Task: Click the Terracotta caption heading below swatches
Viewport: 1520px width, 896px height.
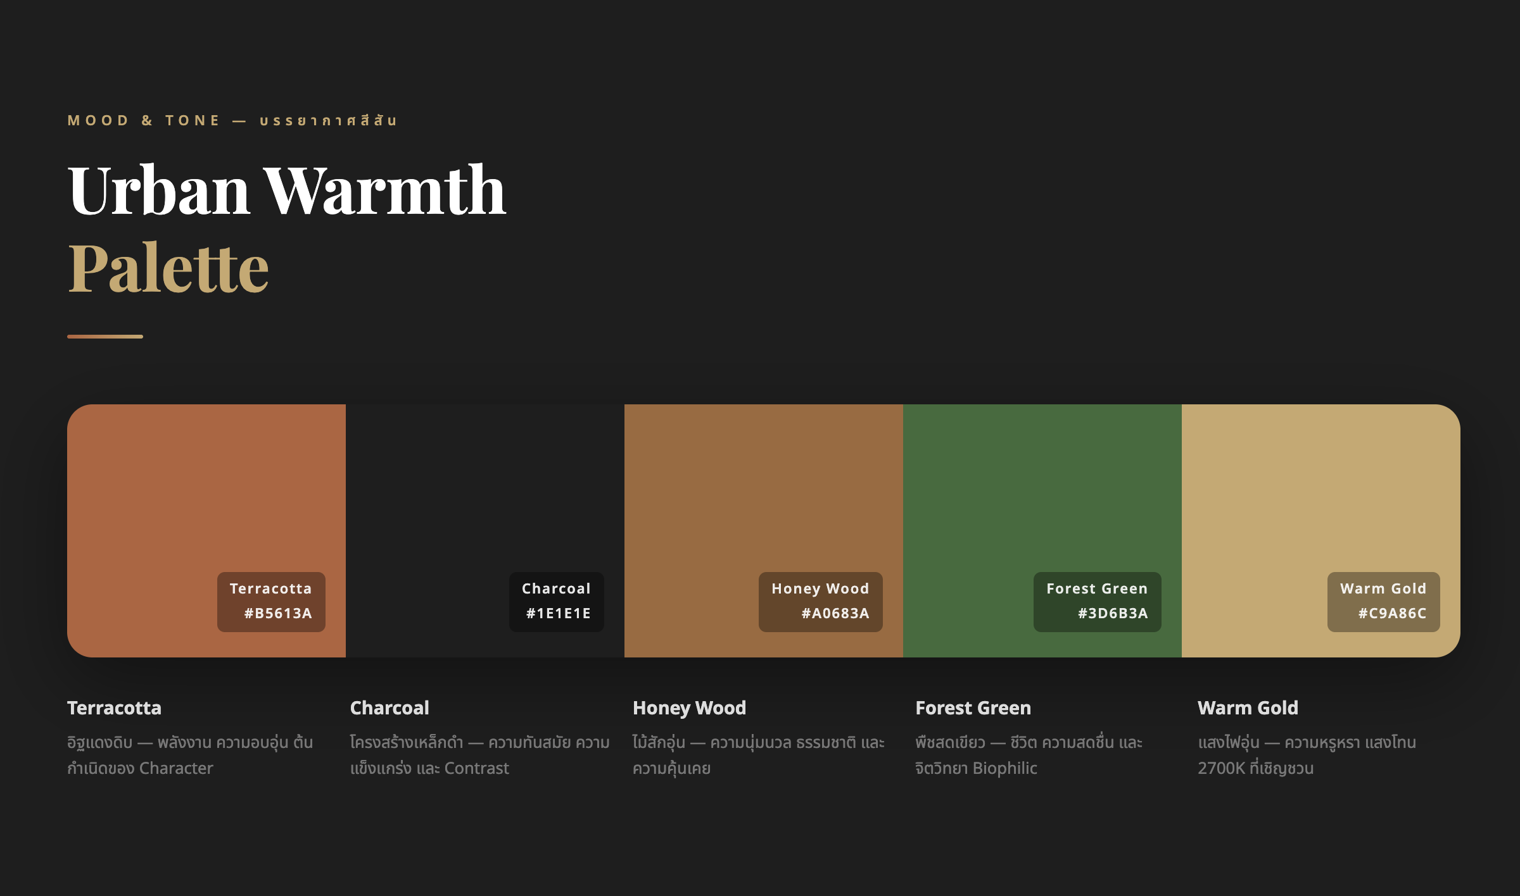Action: 114,707
